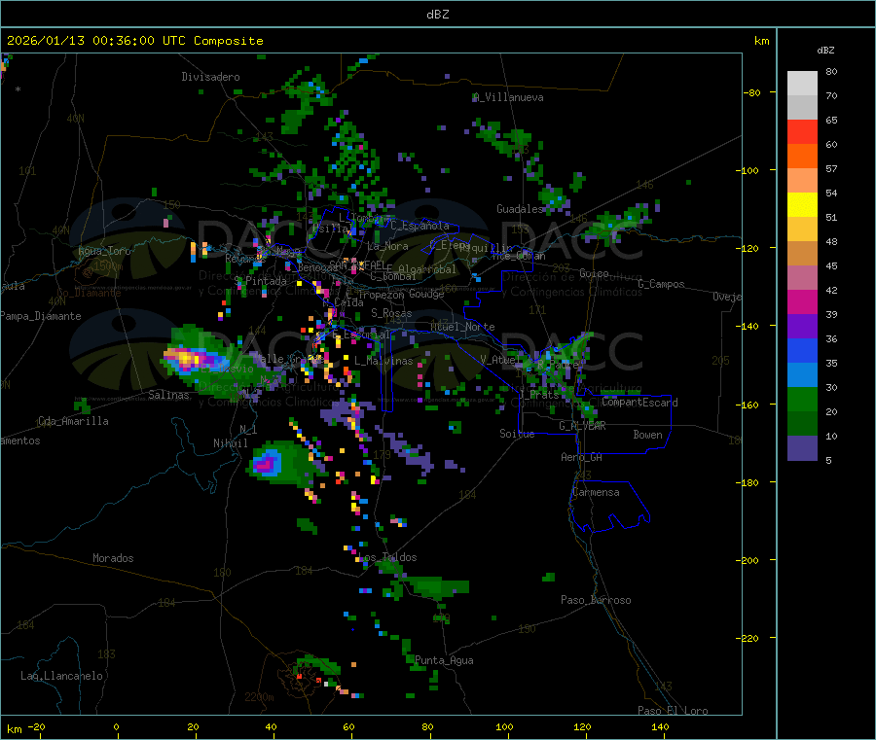
Task: Pick the 20 dBZ green swatch
Action: [802, 399]
